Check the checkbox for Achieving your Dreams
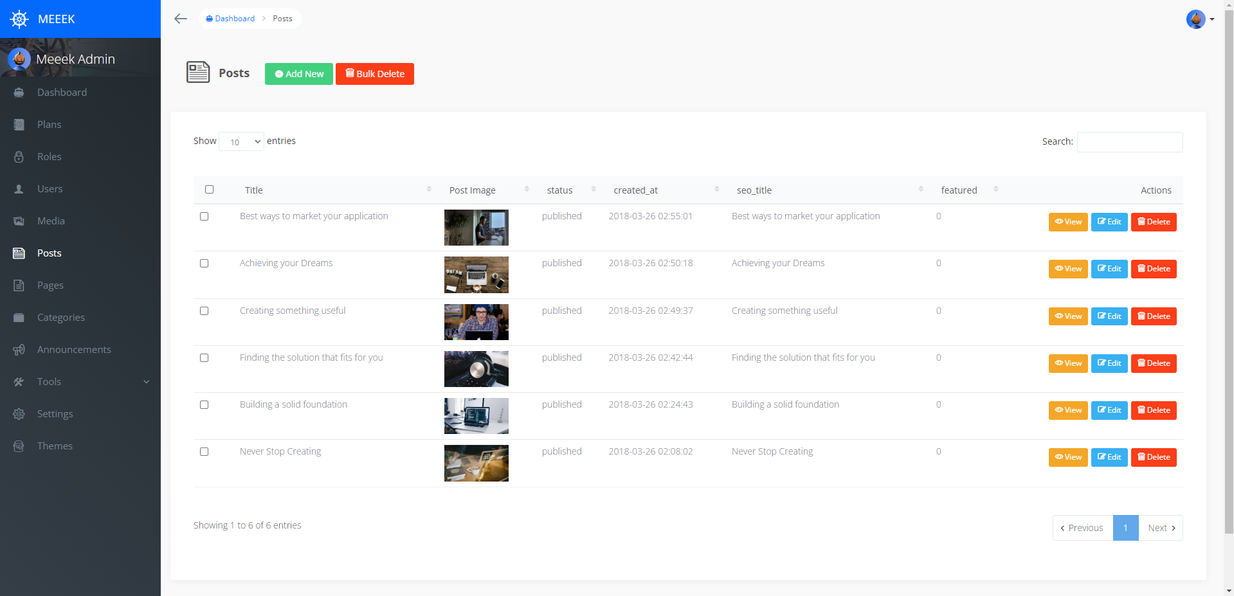Viewport: 1234px width, 596px height. tap(204, 263)
